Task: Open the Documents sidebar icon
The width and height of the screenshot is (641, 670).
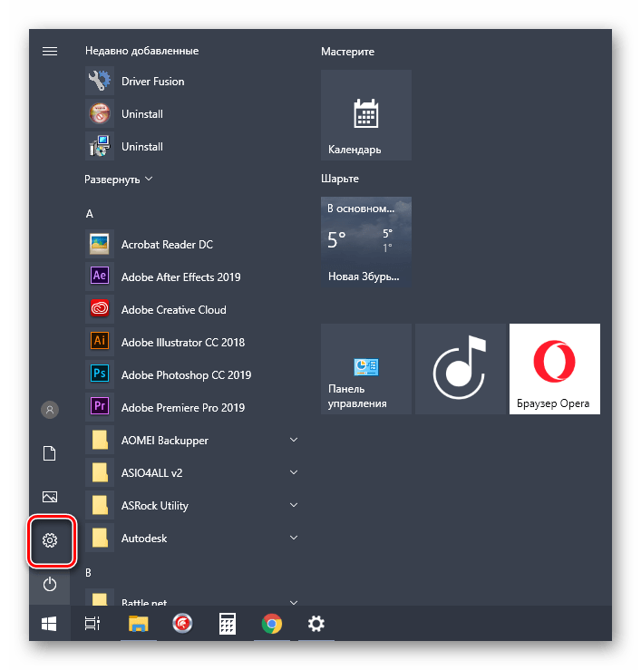Action: tap(50, 453)
